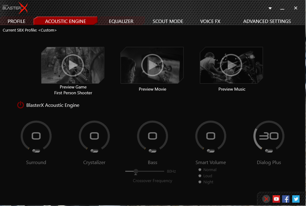This screenshot has height=206, width=306.
Task: Play the Preview Music video
Action: (x=232, y=65)
